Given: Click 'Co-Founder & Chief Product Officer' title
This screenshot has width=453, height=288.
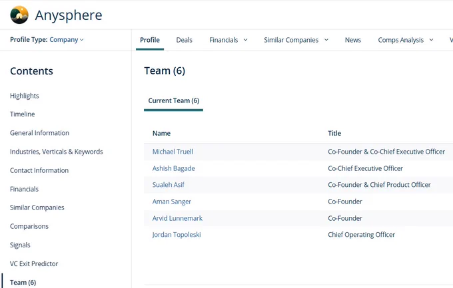Looking at the screenshot, I should (x=379, y=185).
